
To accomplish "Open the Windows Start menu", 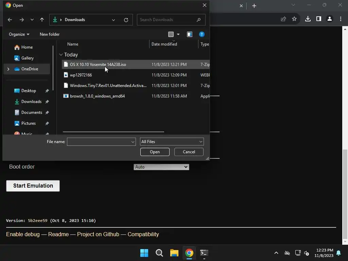I will pos(144,253).
